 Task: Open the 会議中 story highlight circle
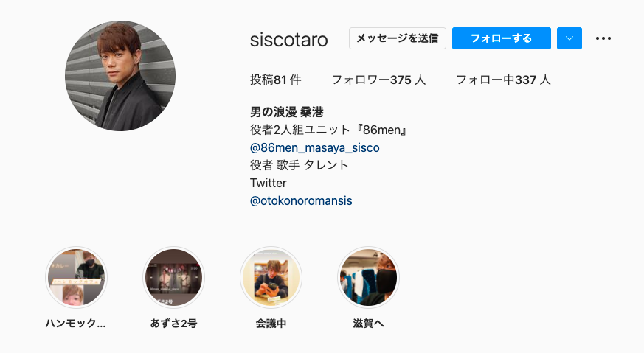pyautogui.click(x=271, y=278)
